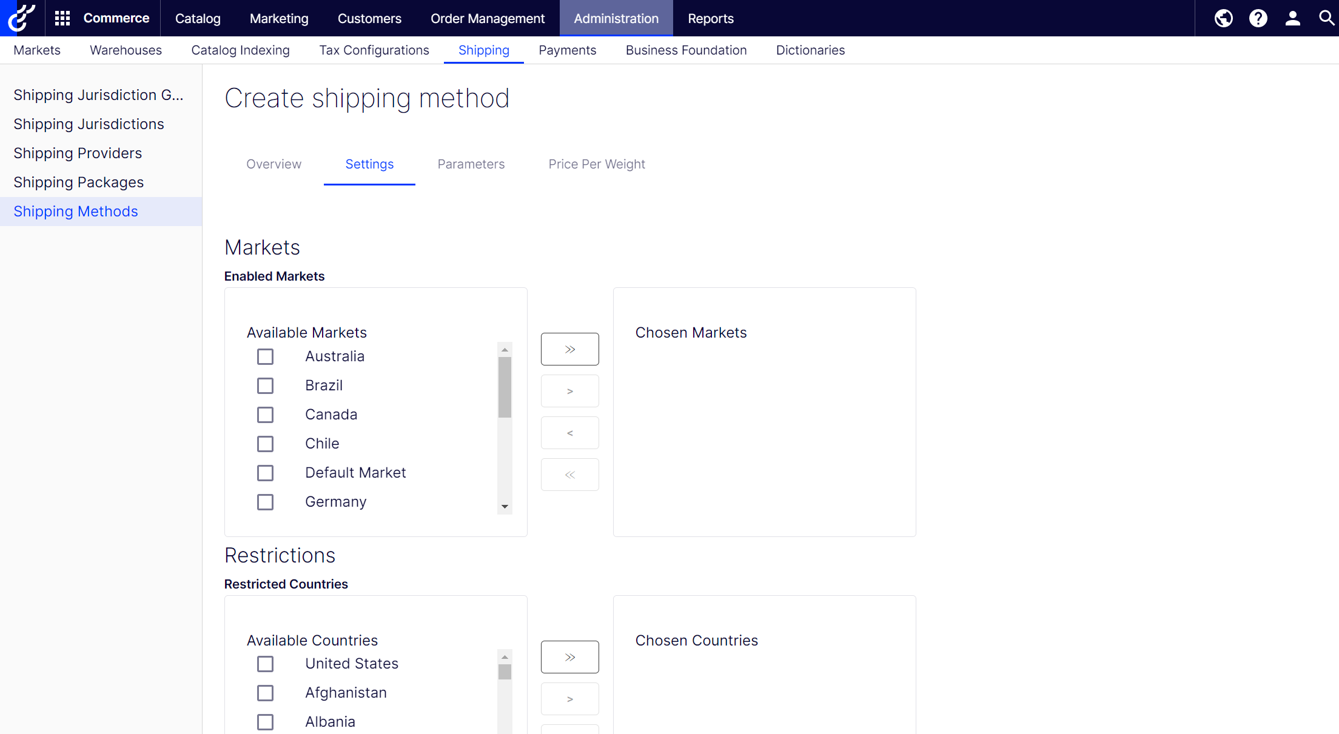Enable the Canada market checkbox

point(265,414)
